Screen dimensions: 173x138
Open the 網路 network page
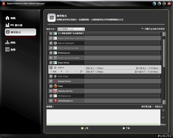[13, 42]
